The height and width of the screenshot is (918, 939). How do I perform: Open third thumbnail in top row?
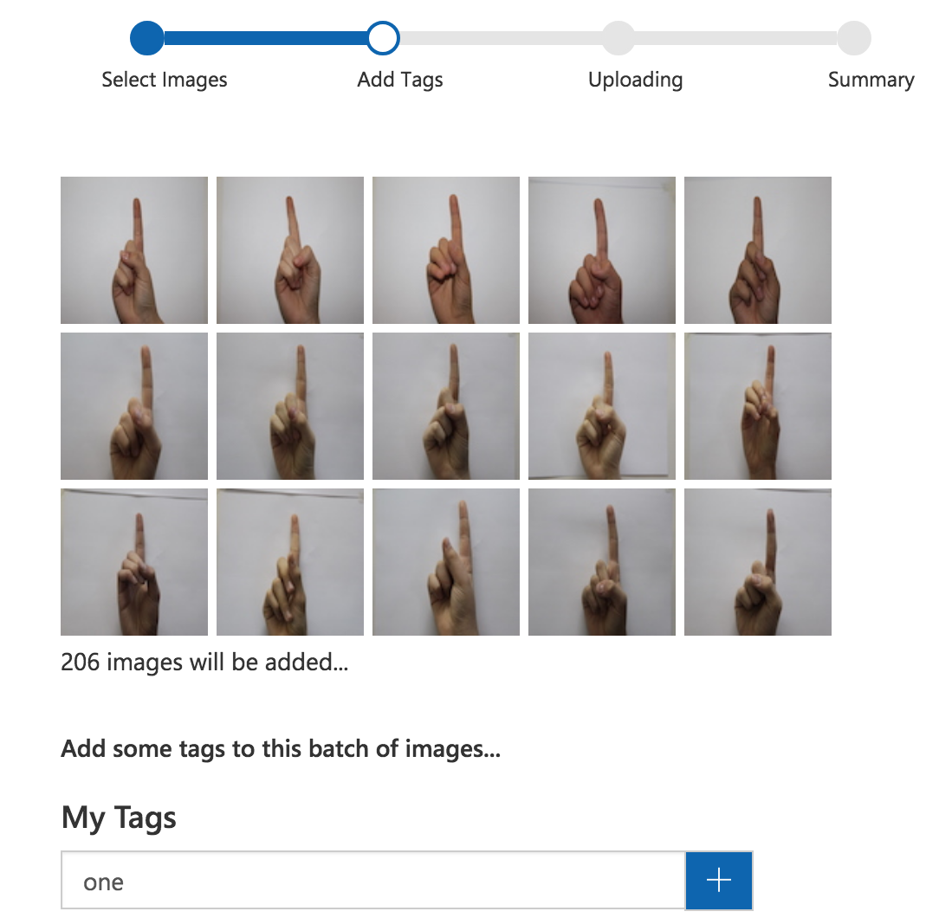[x=446, y=250]
